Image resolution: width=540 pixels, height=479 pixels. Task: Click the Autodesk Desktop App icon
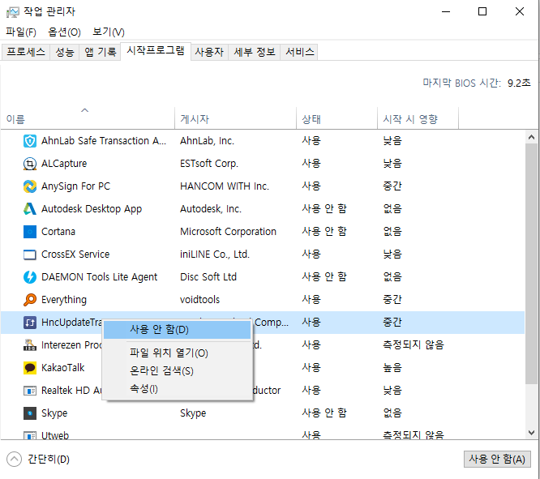pyautogui.click(x=30, y=209)
